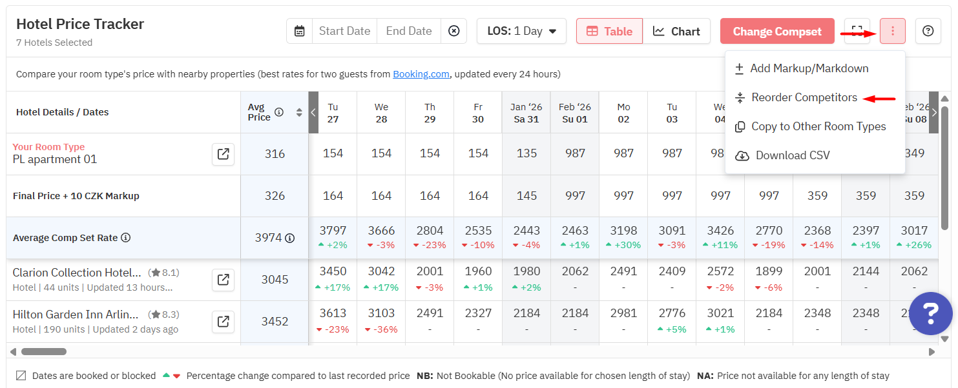
Task: Expand the LOS 1 Day dropdown
Action: (521, 31)
